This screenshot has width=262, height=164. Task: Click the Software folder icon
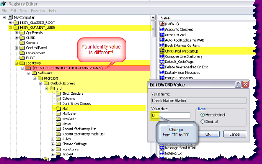34,73
